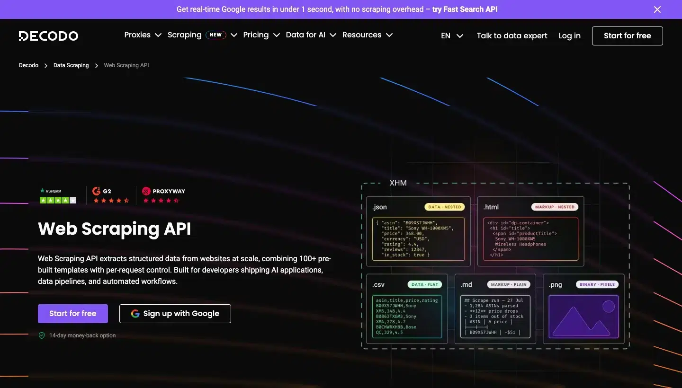The height and width of the screenshot is (388, 682).
Task: Dismiss the promo banner with X
Action: (657, 9)
